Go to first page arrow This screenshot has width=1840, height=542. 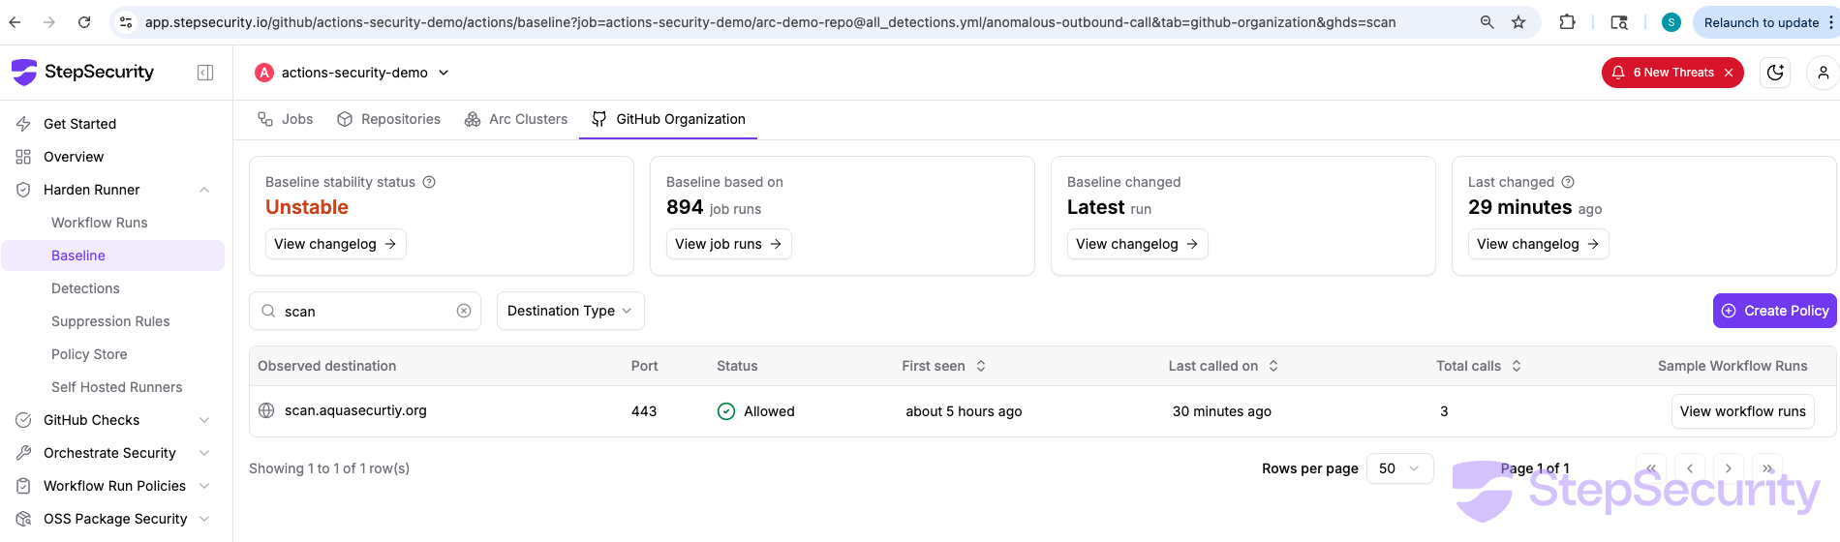(x=1651, y=468)
